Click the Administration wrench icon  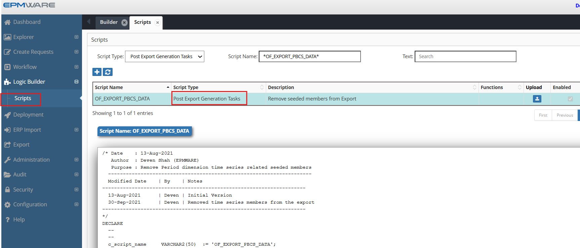7,160
